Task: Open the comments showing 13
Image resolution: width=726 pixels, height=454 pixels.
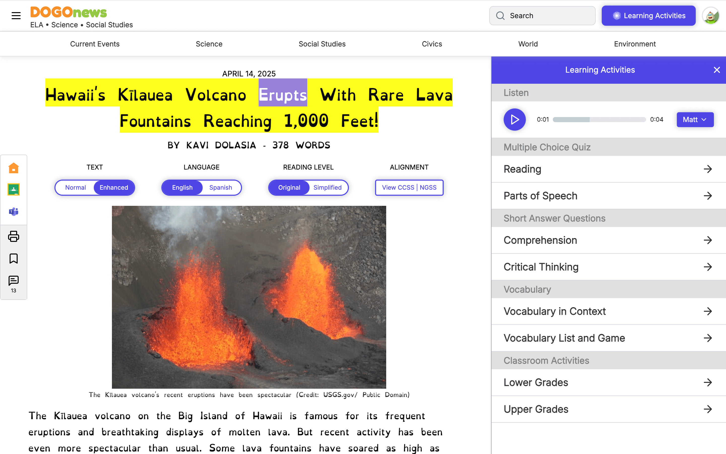Action: pyautogui.click(x=14, y=280)
